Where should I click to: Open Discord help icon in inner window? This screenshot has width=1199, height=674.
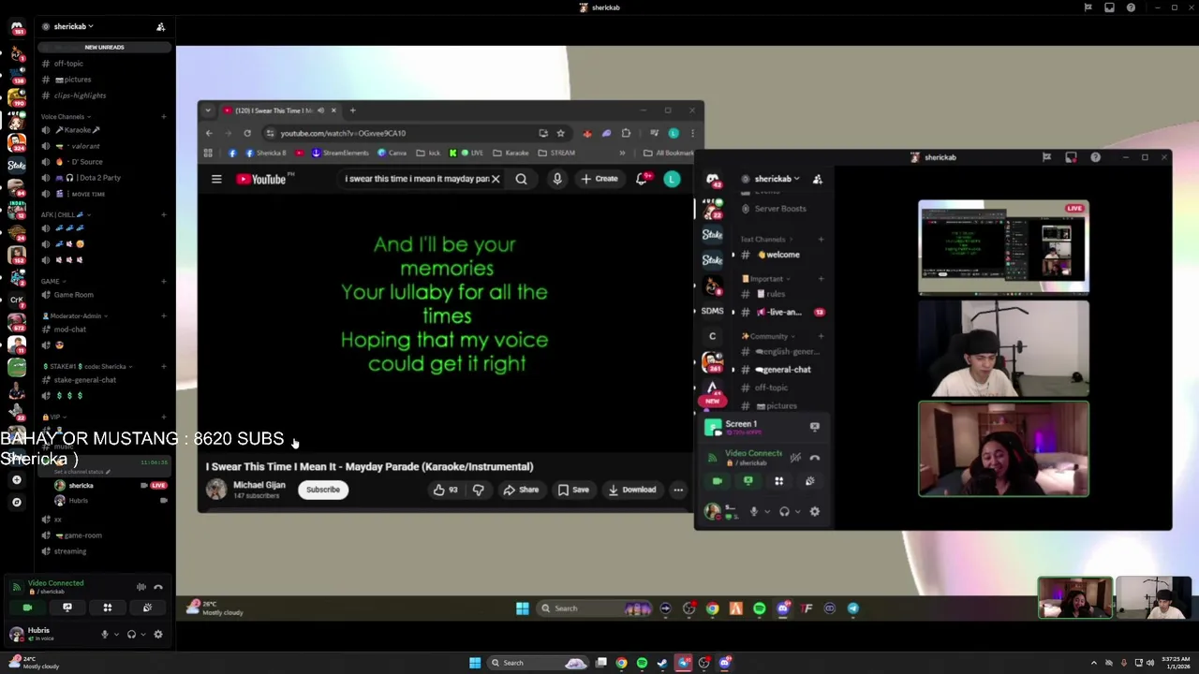point(1095,157)
